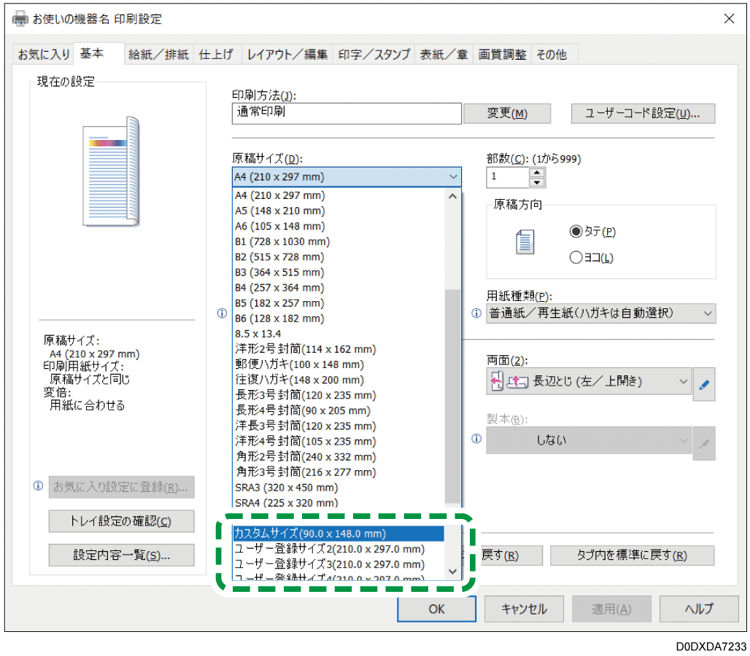The height and width of the screenshot is (656, 750).
Task: Open the 両面 duplex dropdown
Action: [x=588, y=380]
